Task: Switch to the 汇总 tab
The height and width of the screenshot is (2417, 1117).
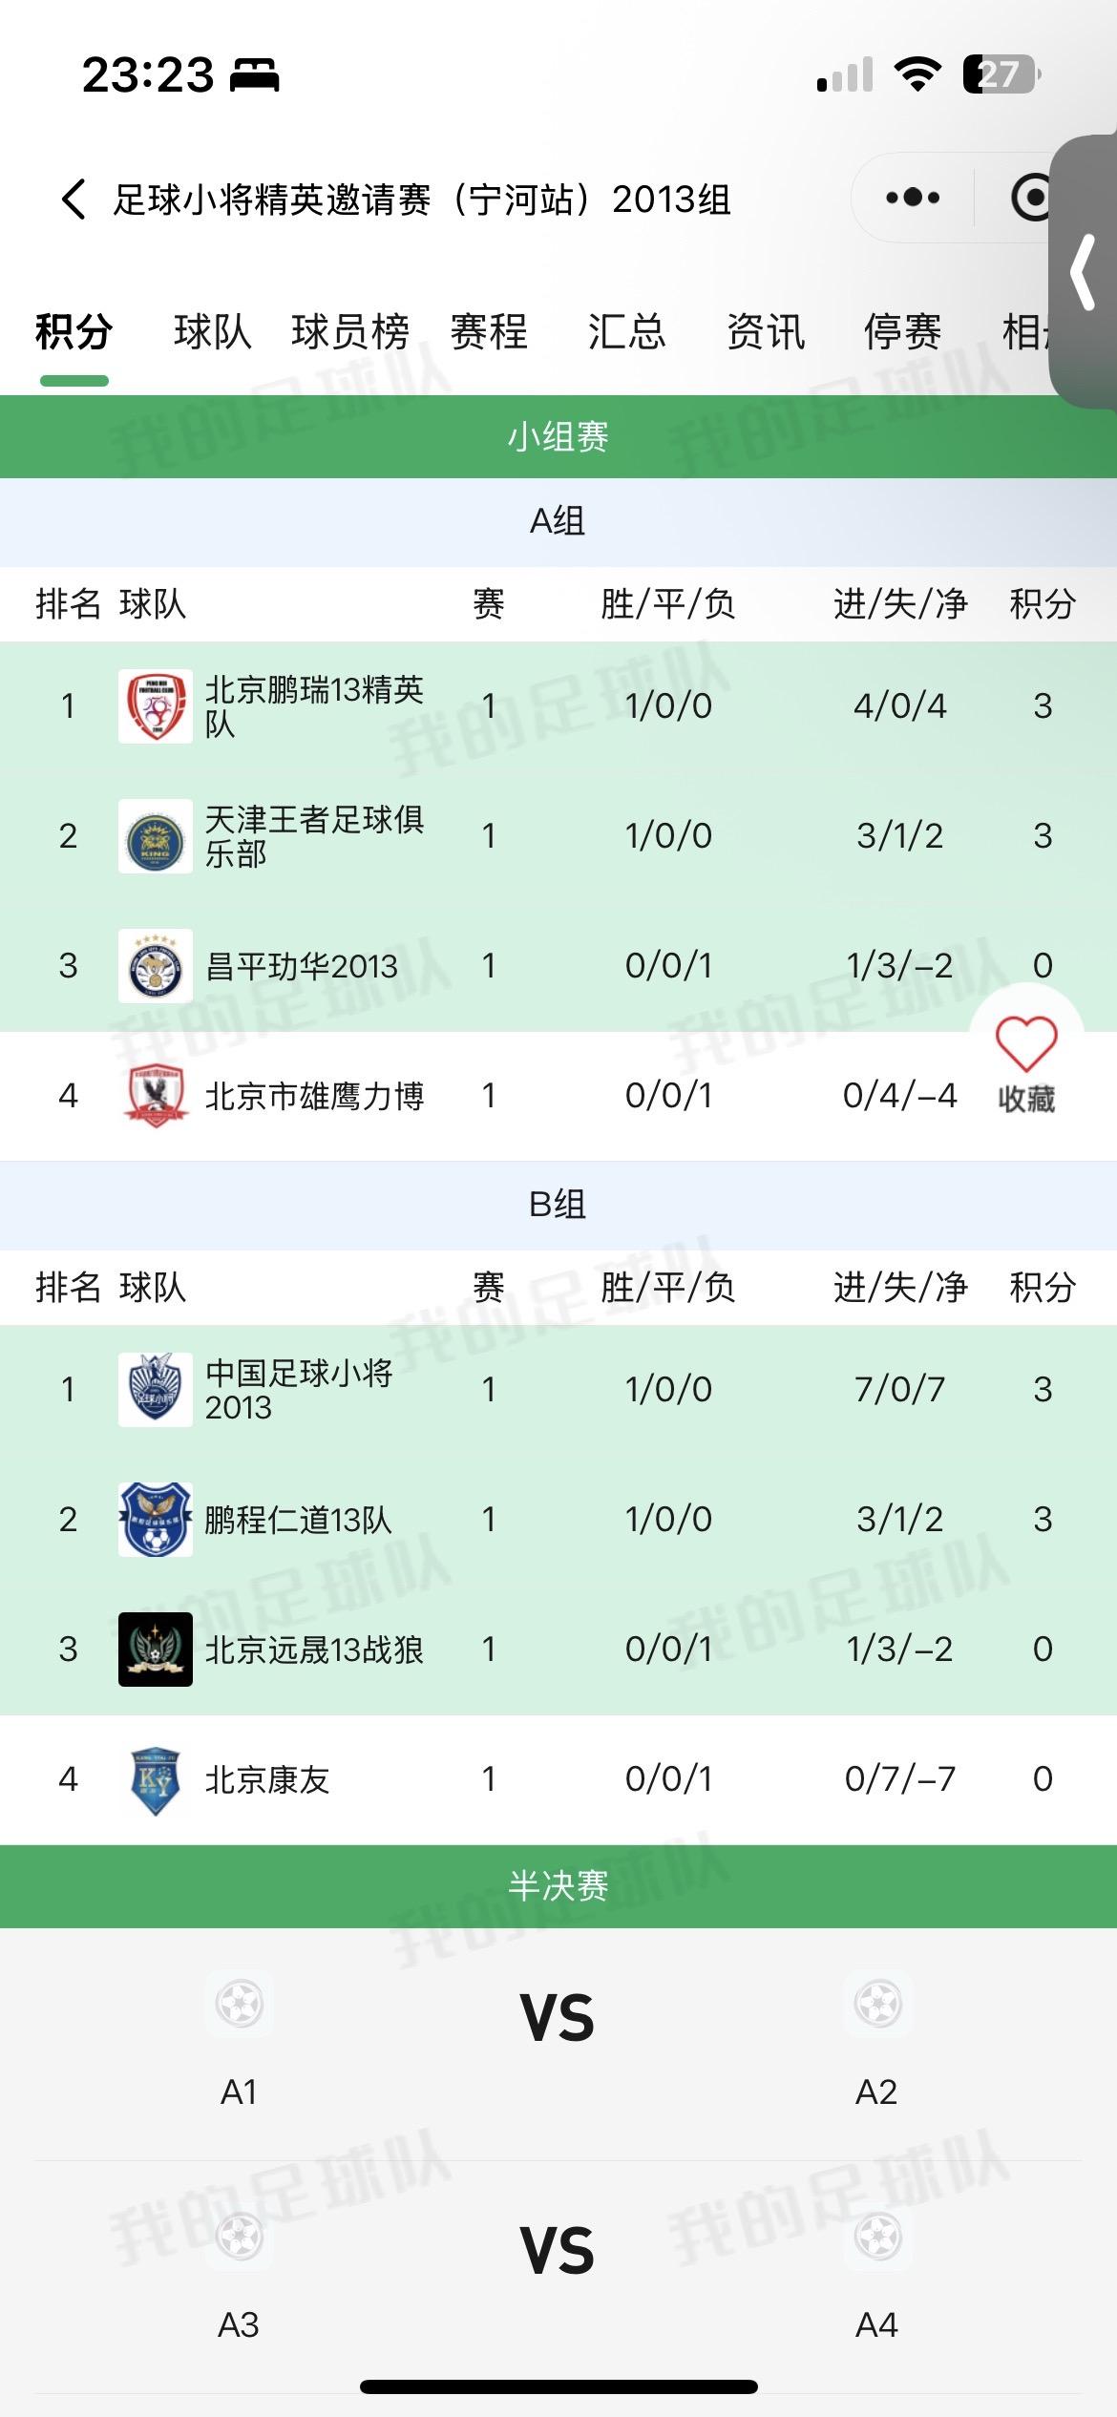Action: (x=626, y=332)
